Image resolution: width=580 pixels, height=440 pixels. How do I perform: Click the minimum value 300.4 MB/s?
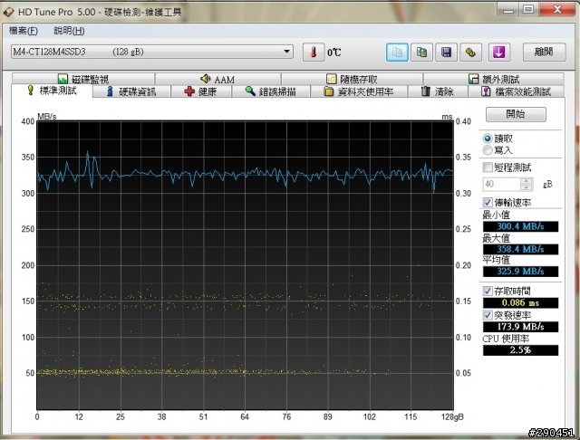click(x=520, y=226)
